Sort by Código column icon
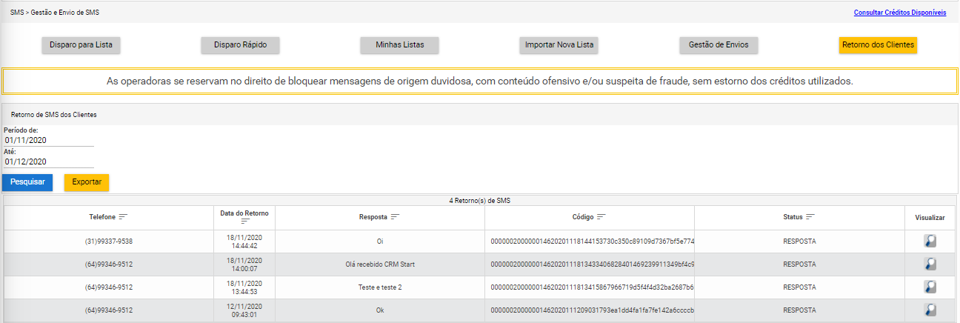960x323 pixels. 601,217
